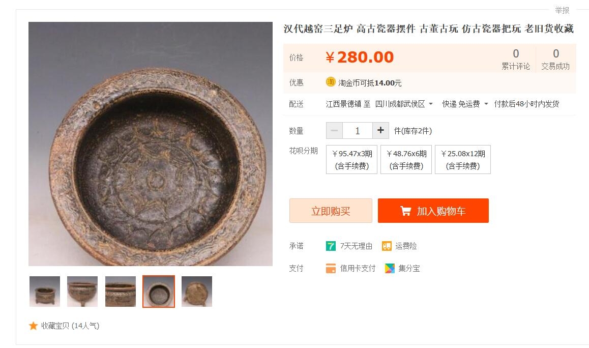The width and height of the screenshot is (589, 348).
Task: Decrease quantity with the minus stepper
Action: click(x=334, y=130)
